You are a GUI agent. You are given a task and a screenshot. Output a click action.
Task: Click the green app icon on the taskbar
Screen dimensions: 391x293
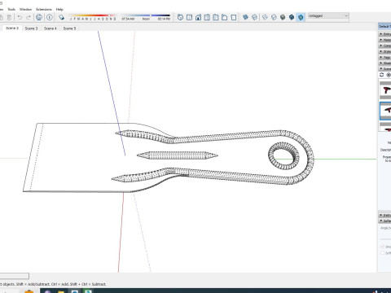(x=88, y=291)
